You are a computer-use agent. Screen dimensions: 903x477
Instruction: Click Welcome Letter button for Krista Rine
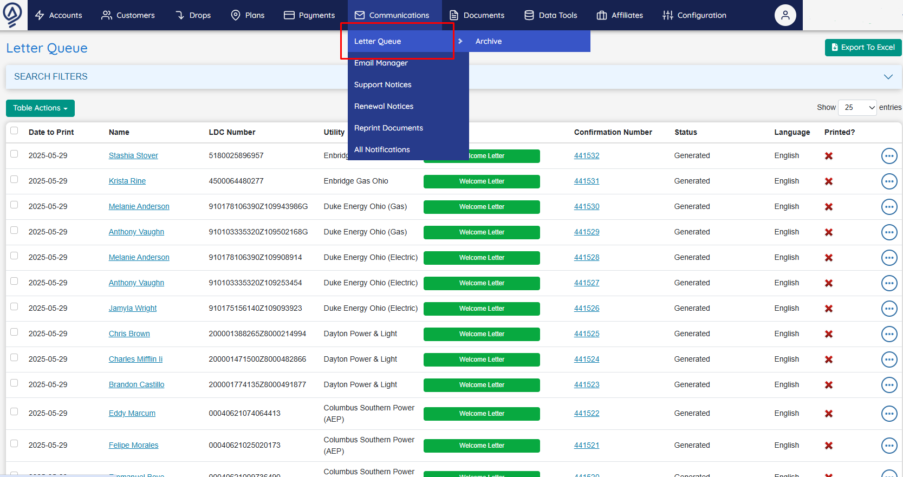click(482, 181)
